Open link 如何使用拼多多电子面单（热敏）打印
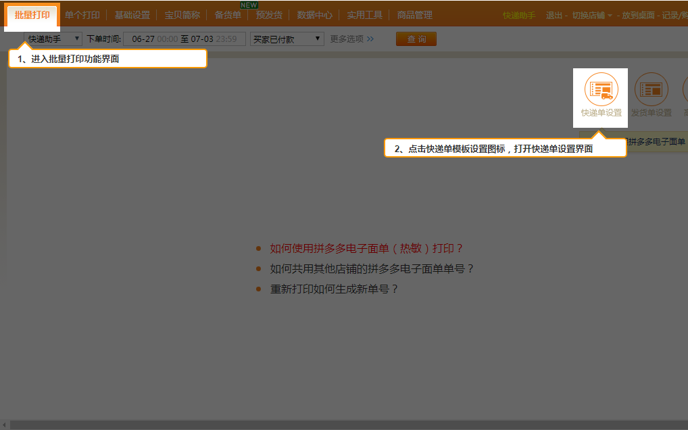This screenshot has width=688, height=430. click(367, 248)
